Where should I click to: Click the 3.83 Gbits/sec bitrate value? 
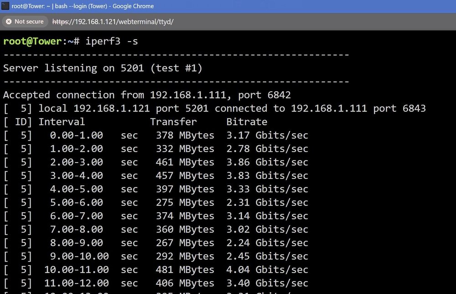pos(267,175)
